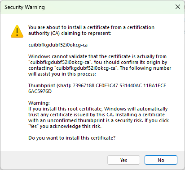Click the 'authority (CA) claiming to represent' line
The width and height of the screenshot is (185, 170).
[x=70, y=33]
